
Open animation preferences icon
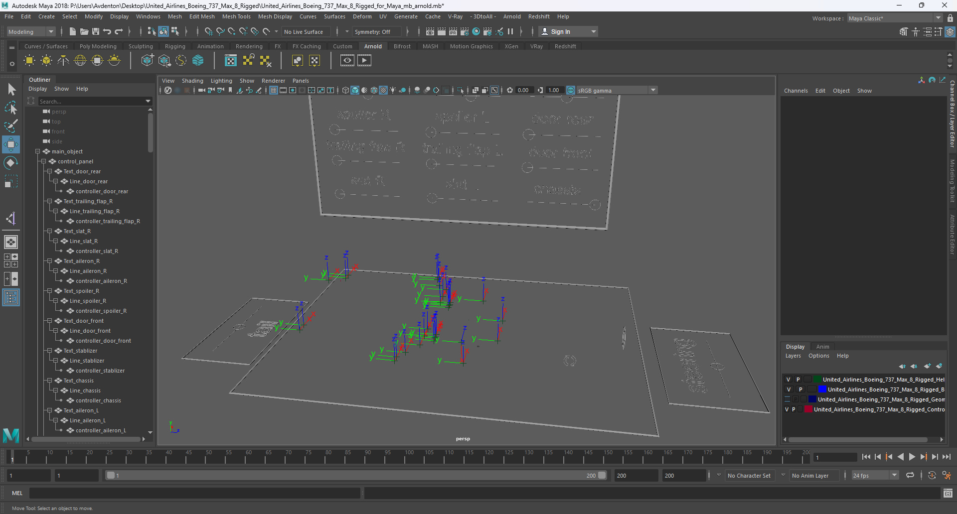(x=947, y=476)
